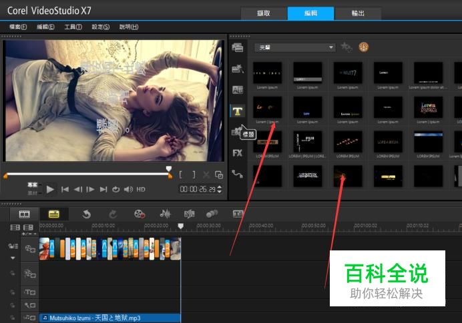Viewport: 462px width, 323px height.
Task: Click the video track icon
Action: (30, 249)
